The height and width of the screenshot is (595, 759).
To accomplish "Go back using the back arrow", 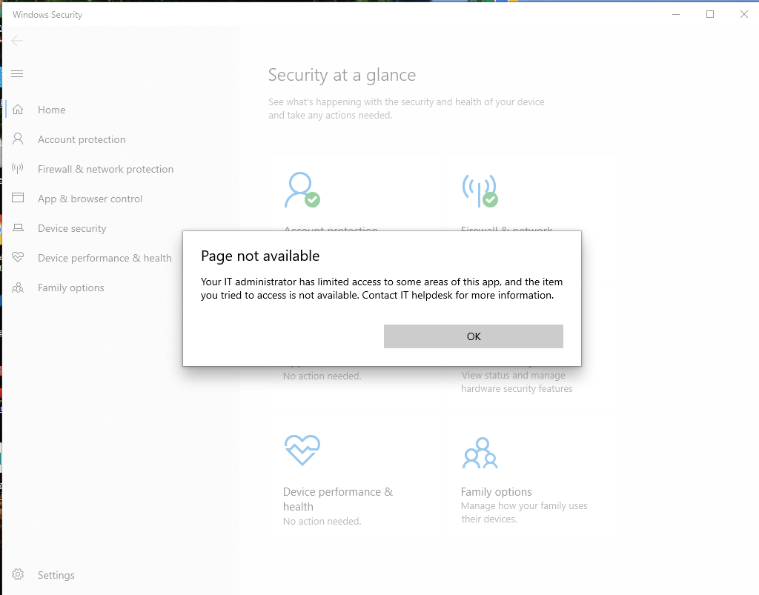I will pos(18,41).
